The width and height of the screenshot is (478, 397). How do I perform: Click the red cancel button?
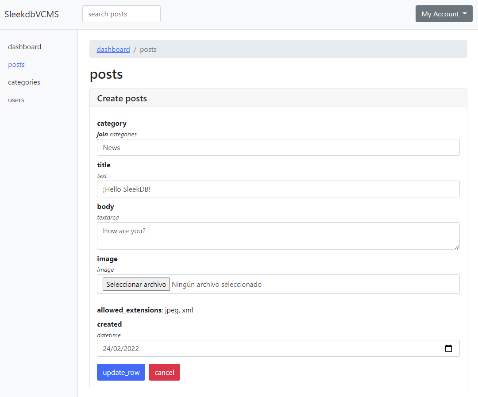(x=164, y=372)
